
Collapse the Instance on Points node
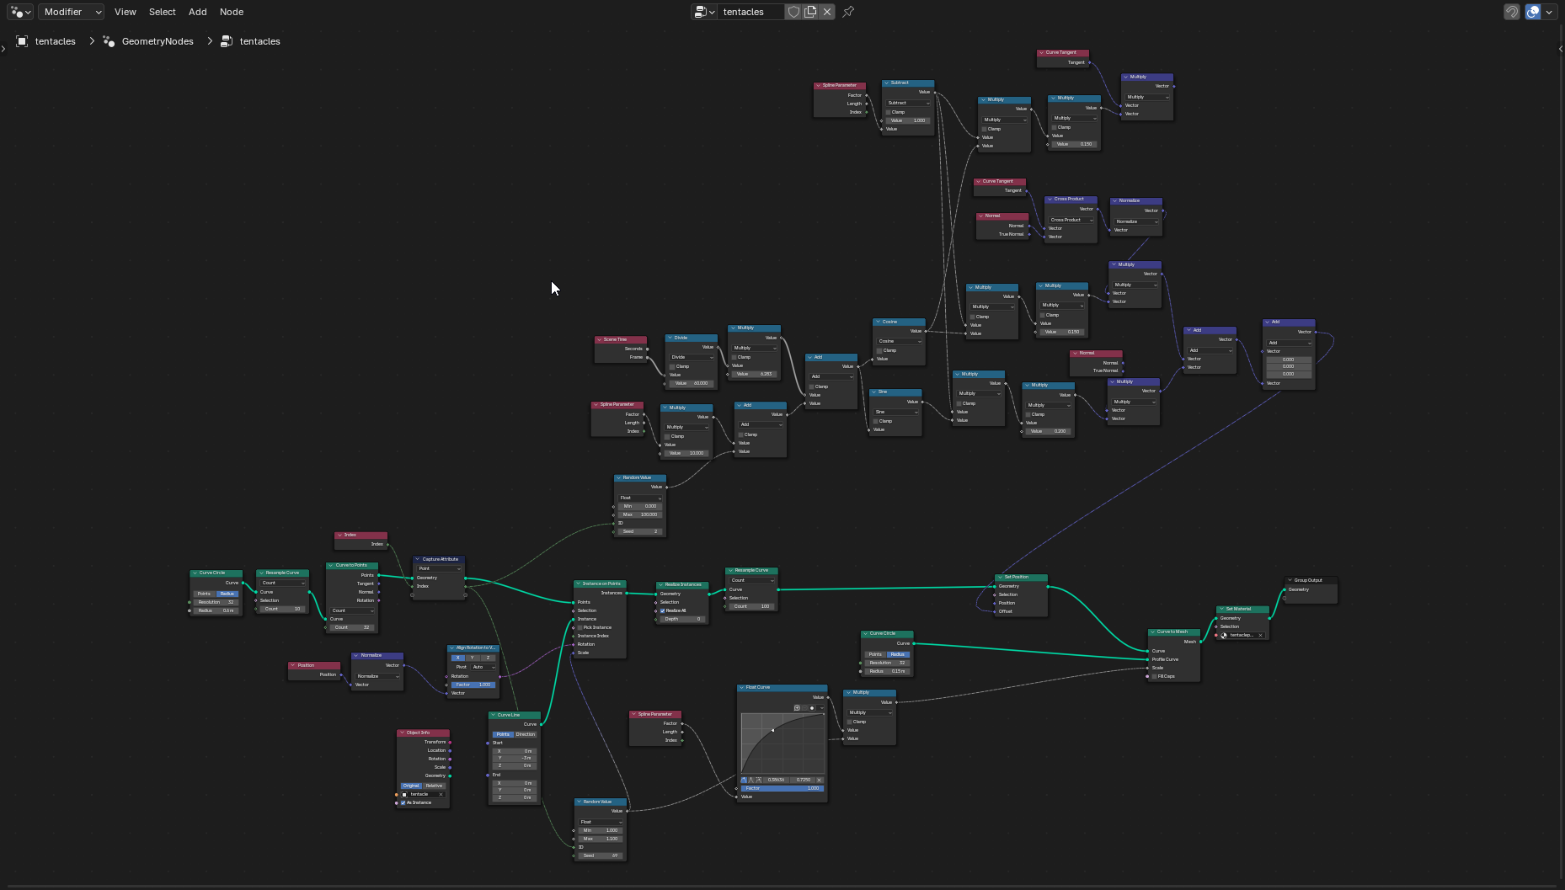click(x=579, y=584)
